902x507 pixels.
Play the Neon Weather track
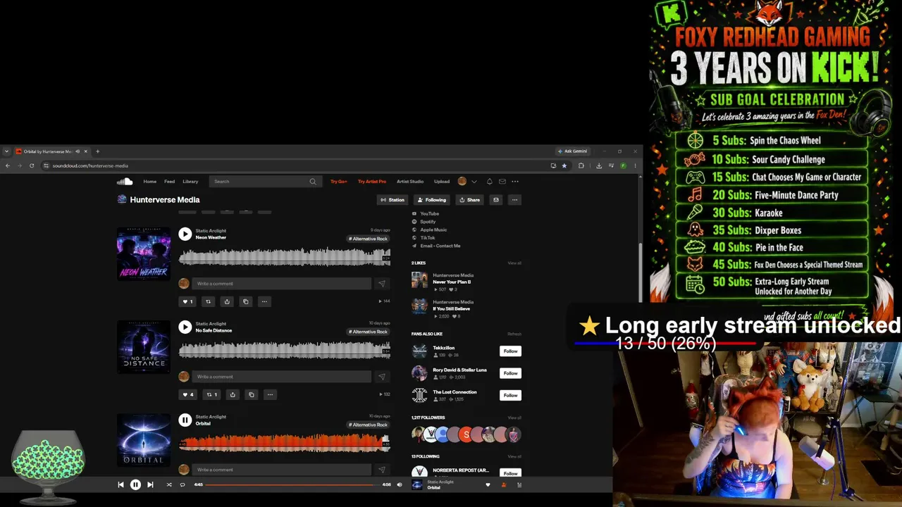tap(185, 234)
